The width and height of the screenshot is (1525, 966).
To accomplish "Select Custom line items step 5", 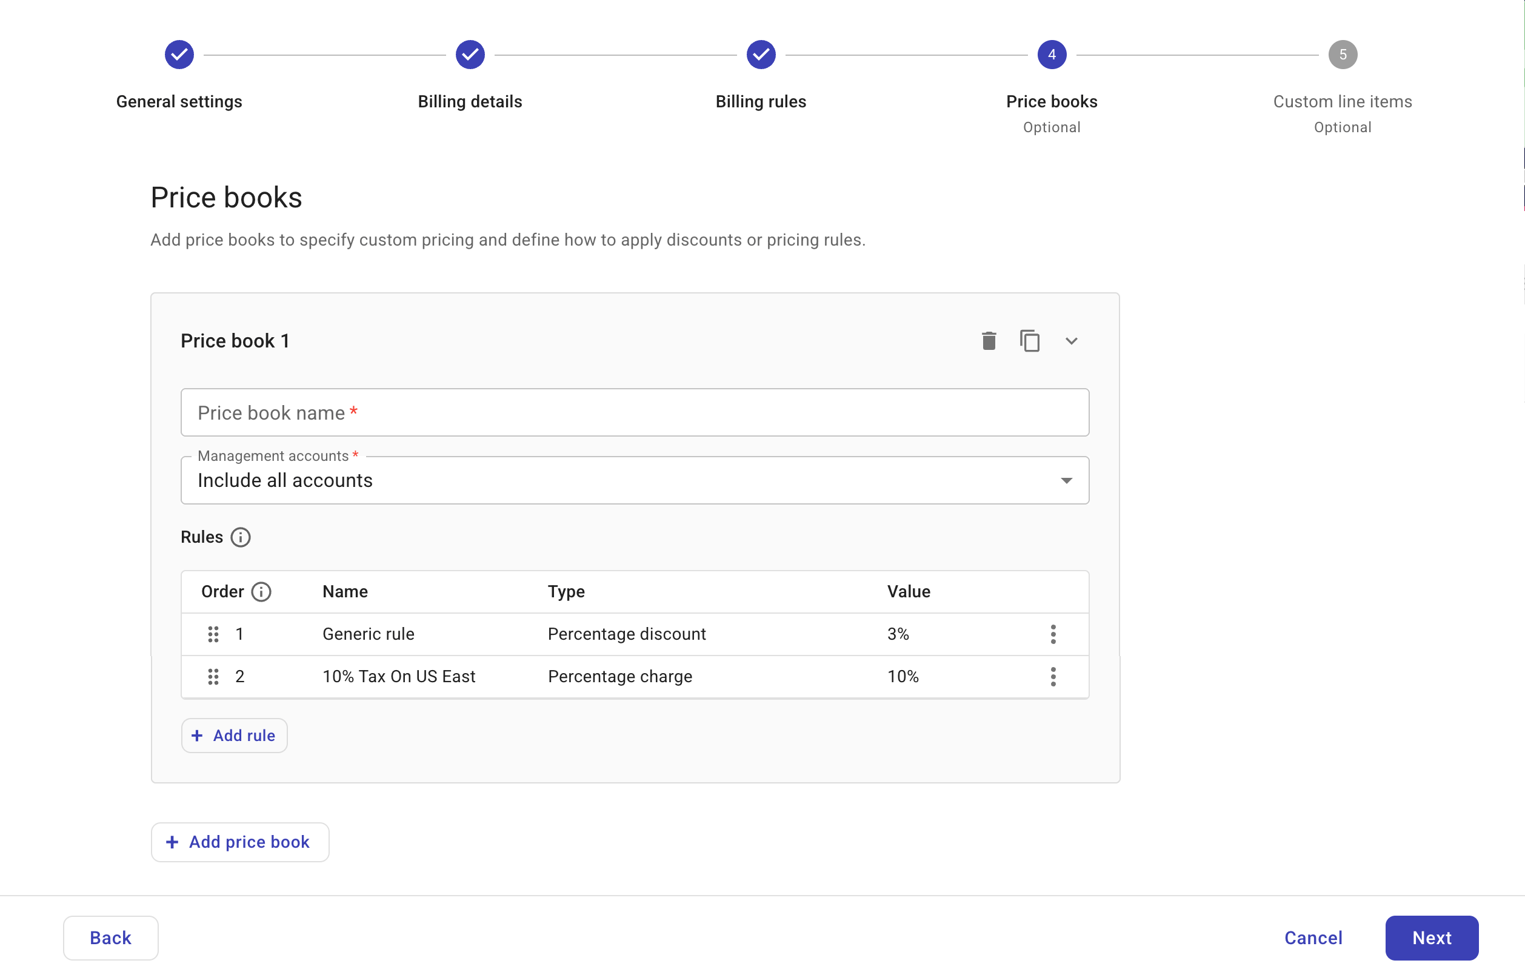I will 1343,55.
